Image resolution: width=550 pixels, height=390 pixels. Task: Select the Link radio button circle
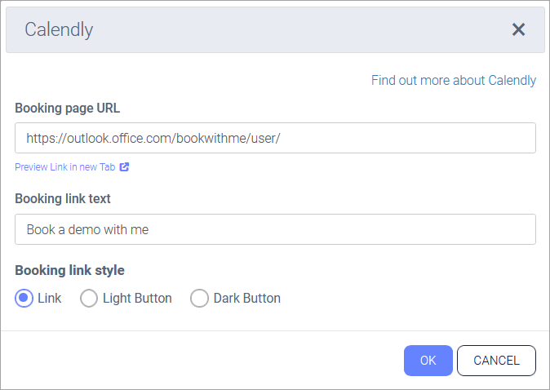coord(24,299)
